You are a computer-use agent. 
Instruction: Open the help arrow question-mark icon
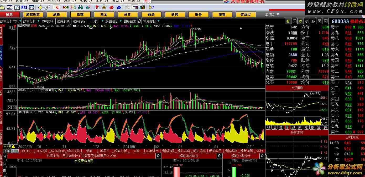[x=152, y=7]
